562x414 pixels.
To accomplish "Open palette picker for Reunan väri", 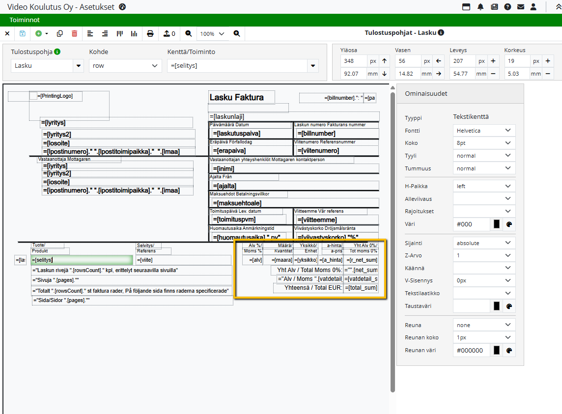I will pos(509,351).
